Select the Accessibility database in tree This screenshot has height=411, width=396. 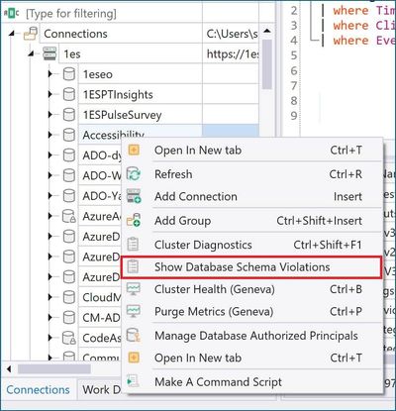(x=113, y=135)
